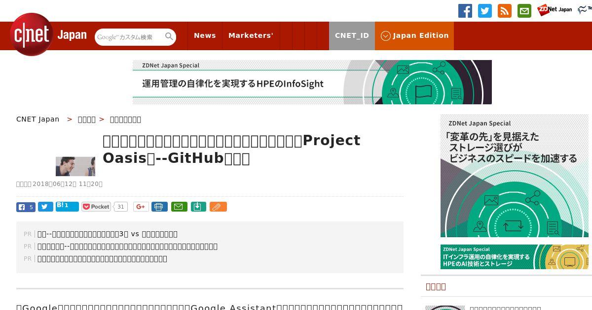This screenshot has width=592, height=310.
Task: Open the News menu
Action: (x=205, y=35)
